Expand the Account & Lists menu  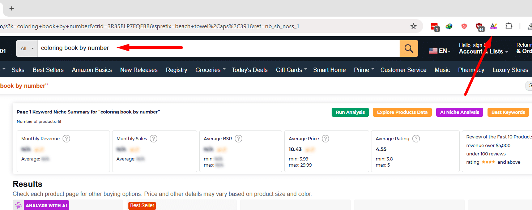[483, 51]
